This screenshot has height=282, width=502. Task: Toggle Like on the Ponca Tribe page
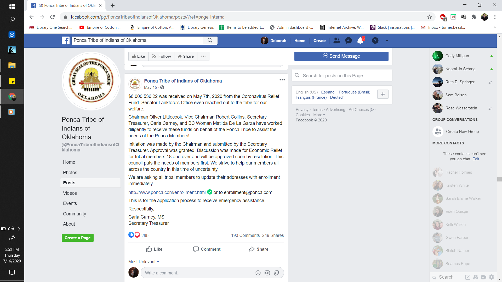click(x=139, y=56)
